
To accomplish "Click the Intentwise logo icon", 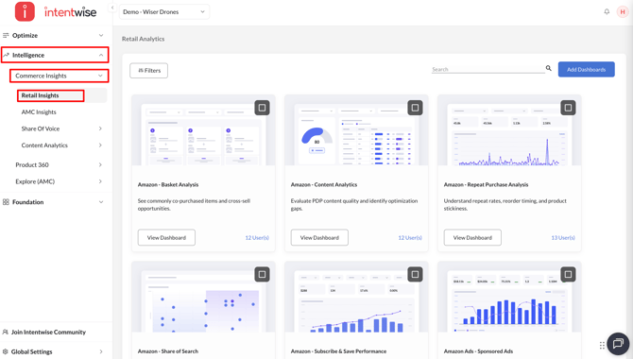I will tap(25, 11).
